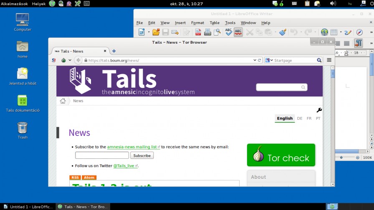Toggle AutoSpellcheck in Writer toolbar

pos(238,32)
